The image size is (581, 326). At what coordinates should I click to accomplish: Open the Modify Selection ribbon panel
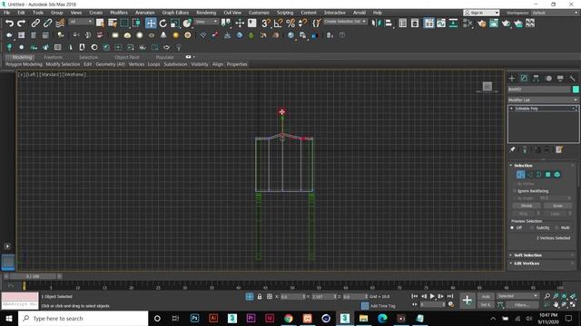point(63,64)
